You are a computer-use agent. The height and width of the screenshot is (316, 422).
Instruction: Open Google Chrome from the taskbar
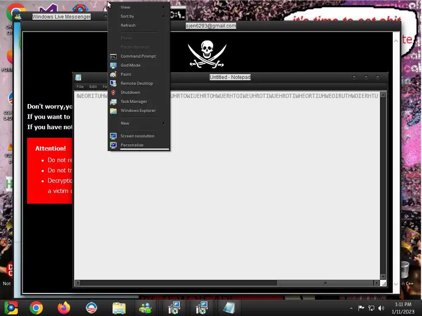(36, 308)
